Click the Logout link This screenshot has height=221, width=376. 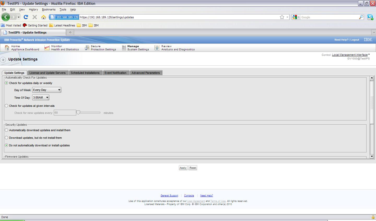point(355,40)
